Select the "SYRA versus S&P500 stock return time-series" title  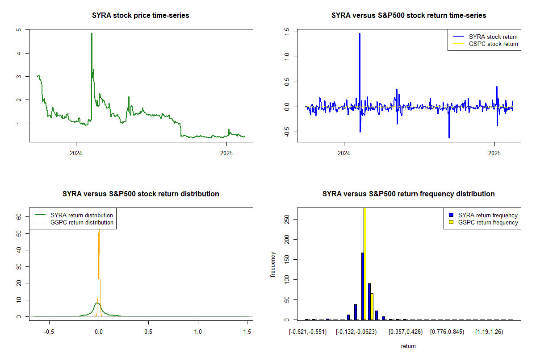tap(409, 16)
